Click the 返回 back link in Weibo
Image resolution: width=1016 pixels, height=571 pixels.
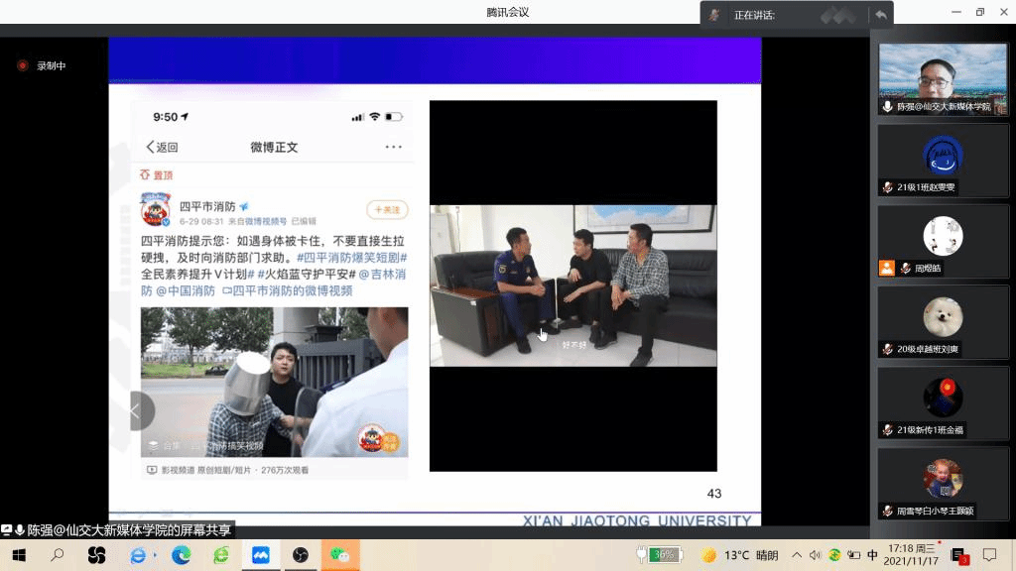(x=162, y=147)
